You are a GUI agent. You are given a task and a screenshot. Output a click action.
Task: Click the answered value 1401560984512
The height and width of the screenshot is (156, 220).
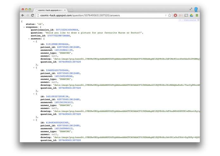coord(64,129)
